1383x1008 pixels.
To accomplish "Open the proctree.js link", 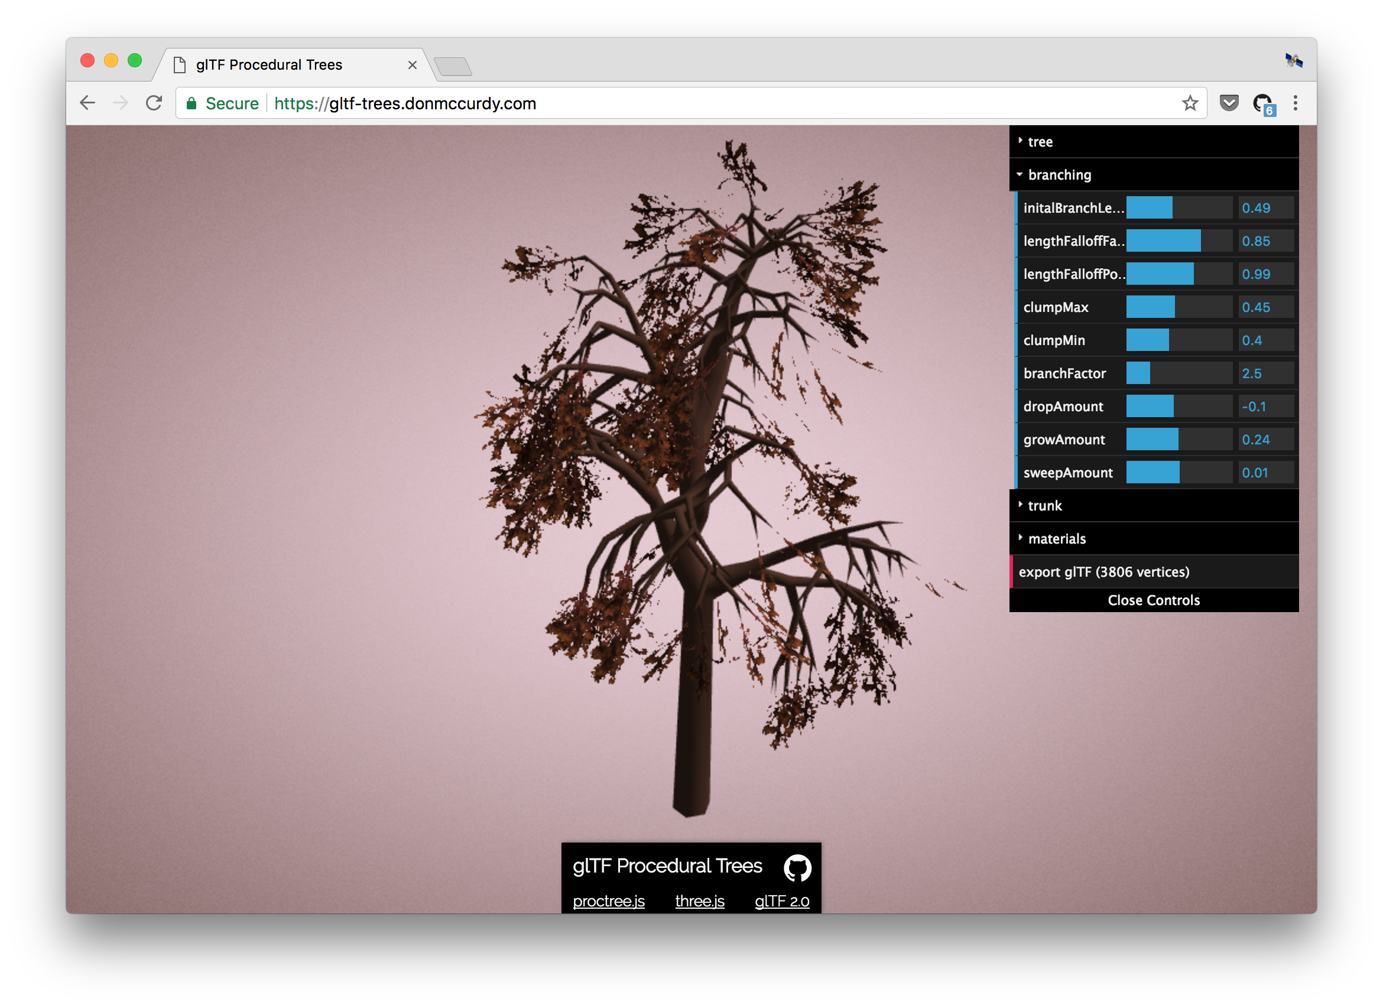I will point(608,901).
